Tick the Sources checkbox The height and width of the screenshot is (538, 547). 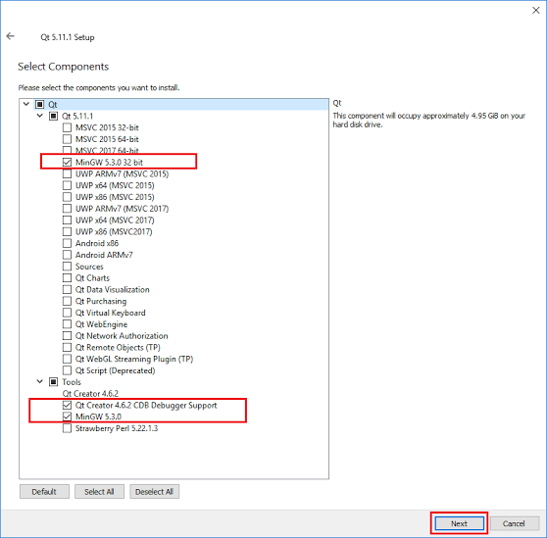tap(67, 267)
